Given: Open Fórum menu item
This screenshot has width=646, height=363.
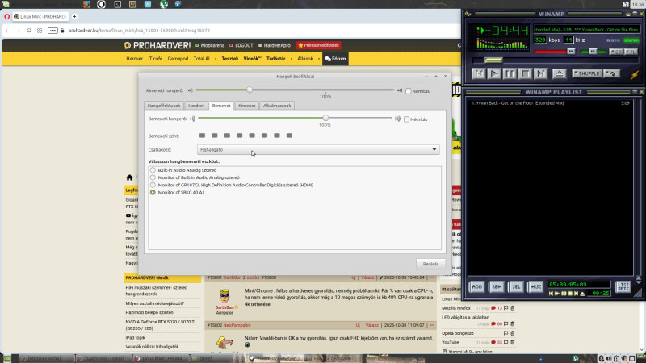Looking at the screenshot, I should [335, 59].
